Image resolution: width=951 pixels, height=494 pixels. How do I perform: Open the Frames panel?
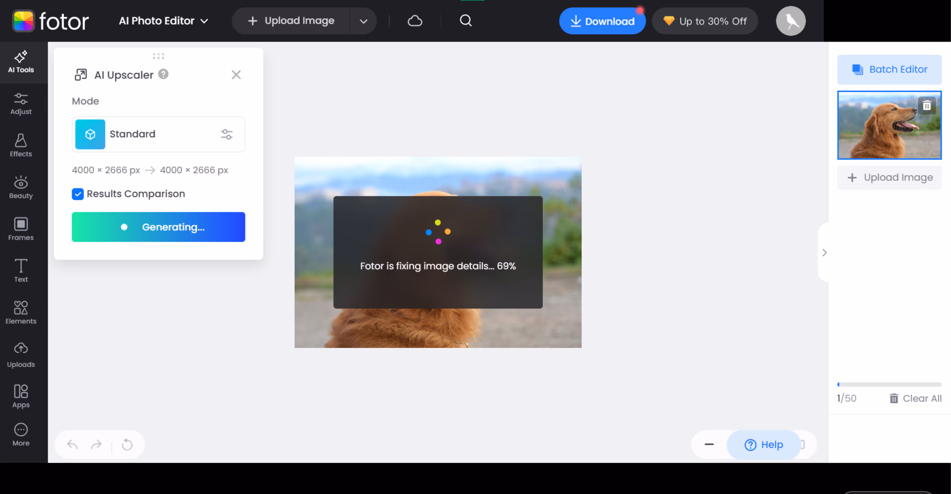click(x=21, y=229)
